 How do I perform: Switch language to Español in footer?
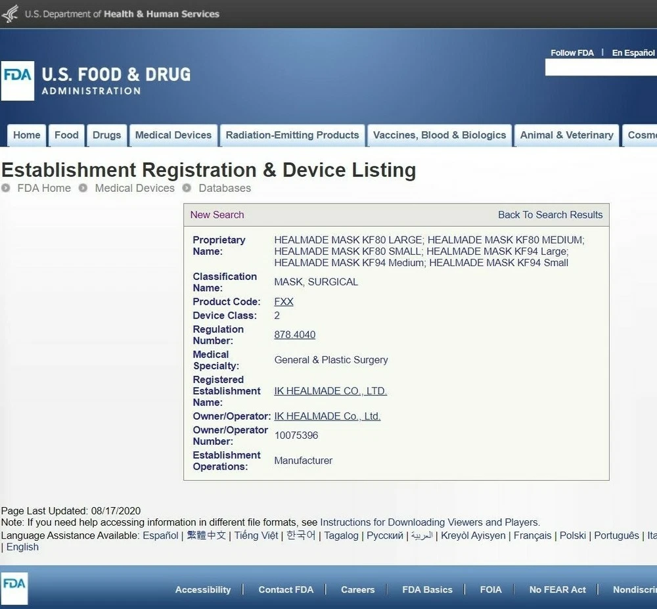(x=160, y=535)
